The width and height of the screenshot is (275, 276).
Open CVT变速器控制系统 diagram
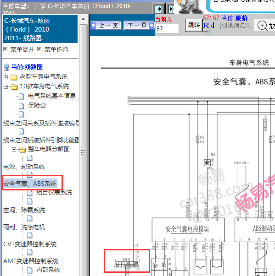[30, 244]
